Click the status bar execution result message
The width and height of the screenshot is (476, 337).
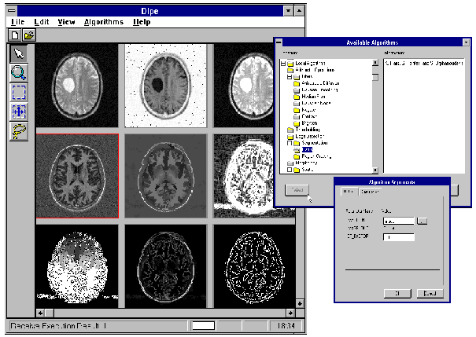(x=58, y=326)
